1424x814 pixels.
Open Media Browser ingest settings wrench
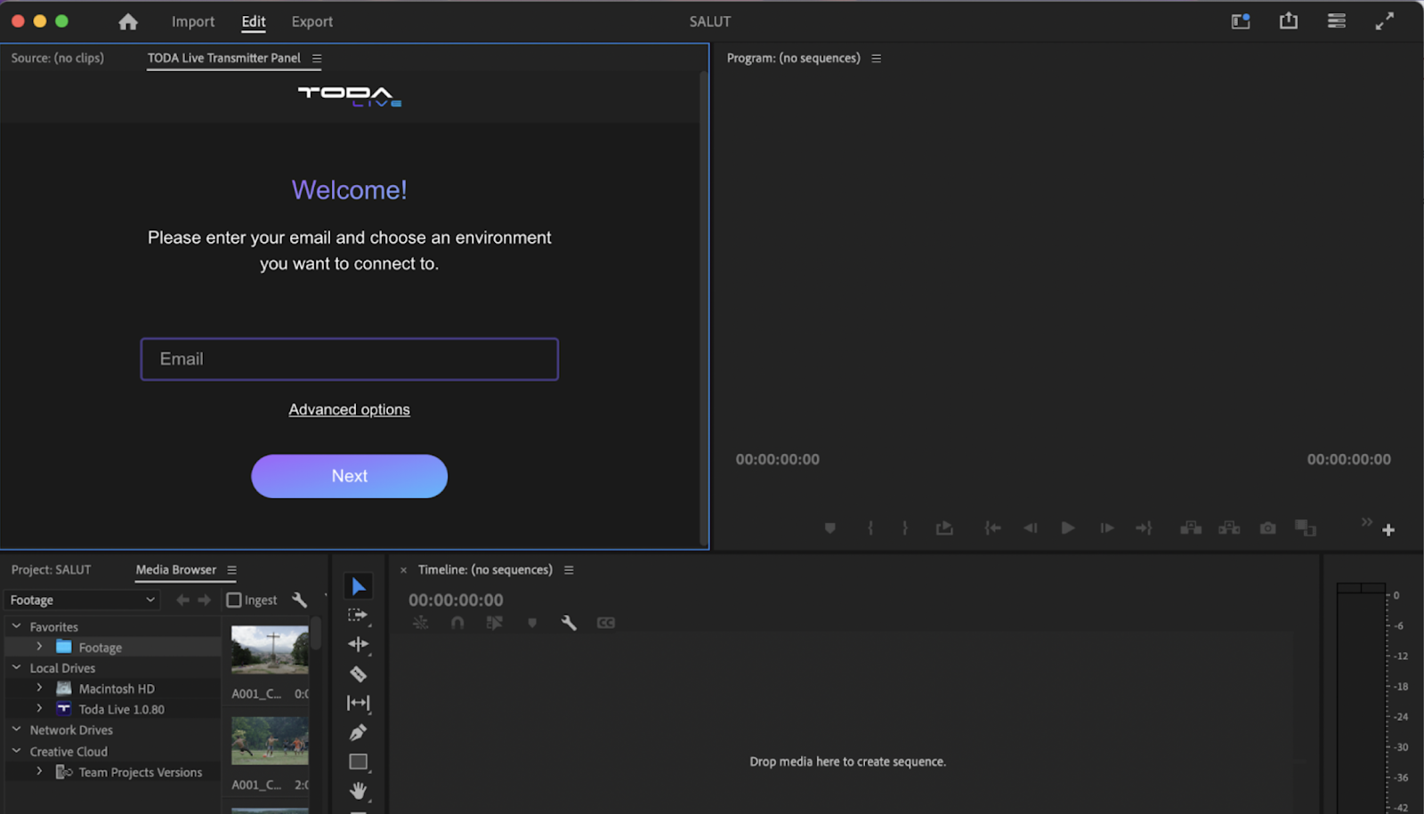coord(299,600)
